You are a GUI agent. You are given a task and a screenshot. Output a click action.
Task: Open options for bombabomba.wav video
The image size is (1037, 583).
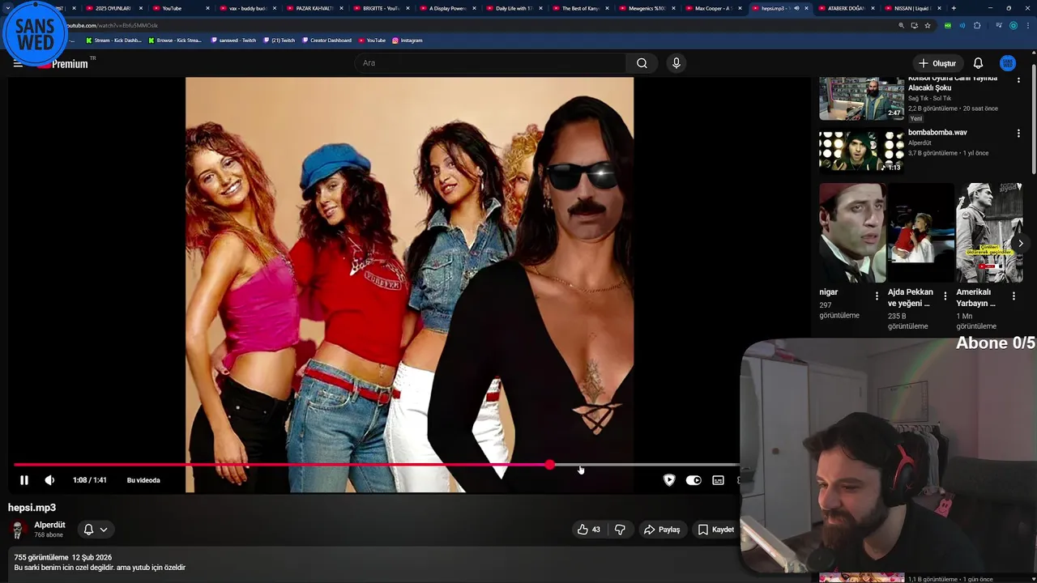point(1018,134)
